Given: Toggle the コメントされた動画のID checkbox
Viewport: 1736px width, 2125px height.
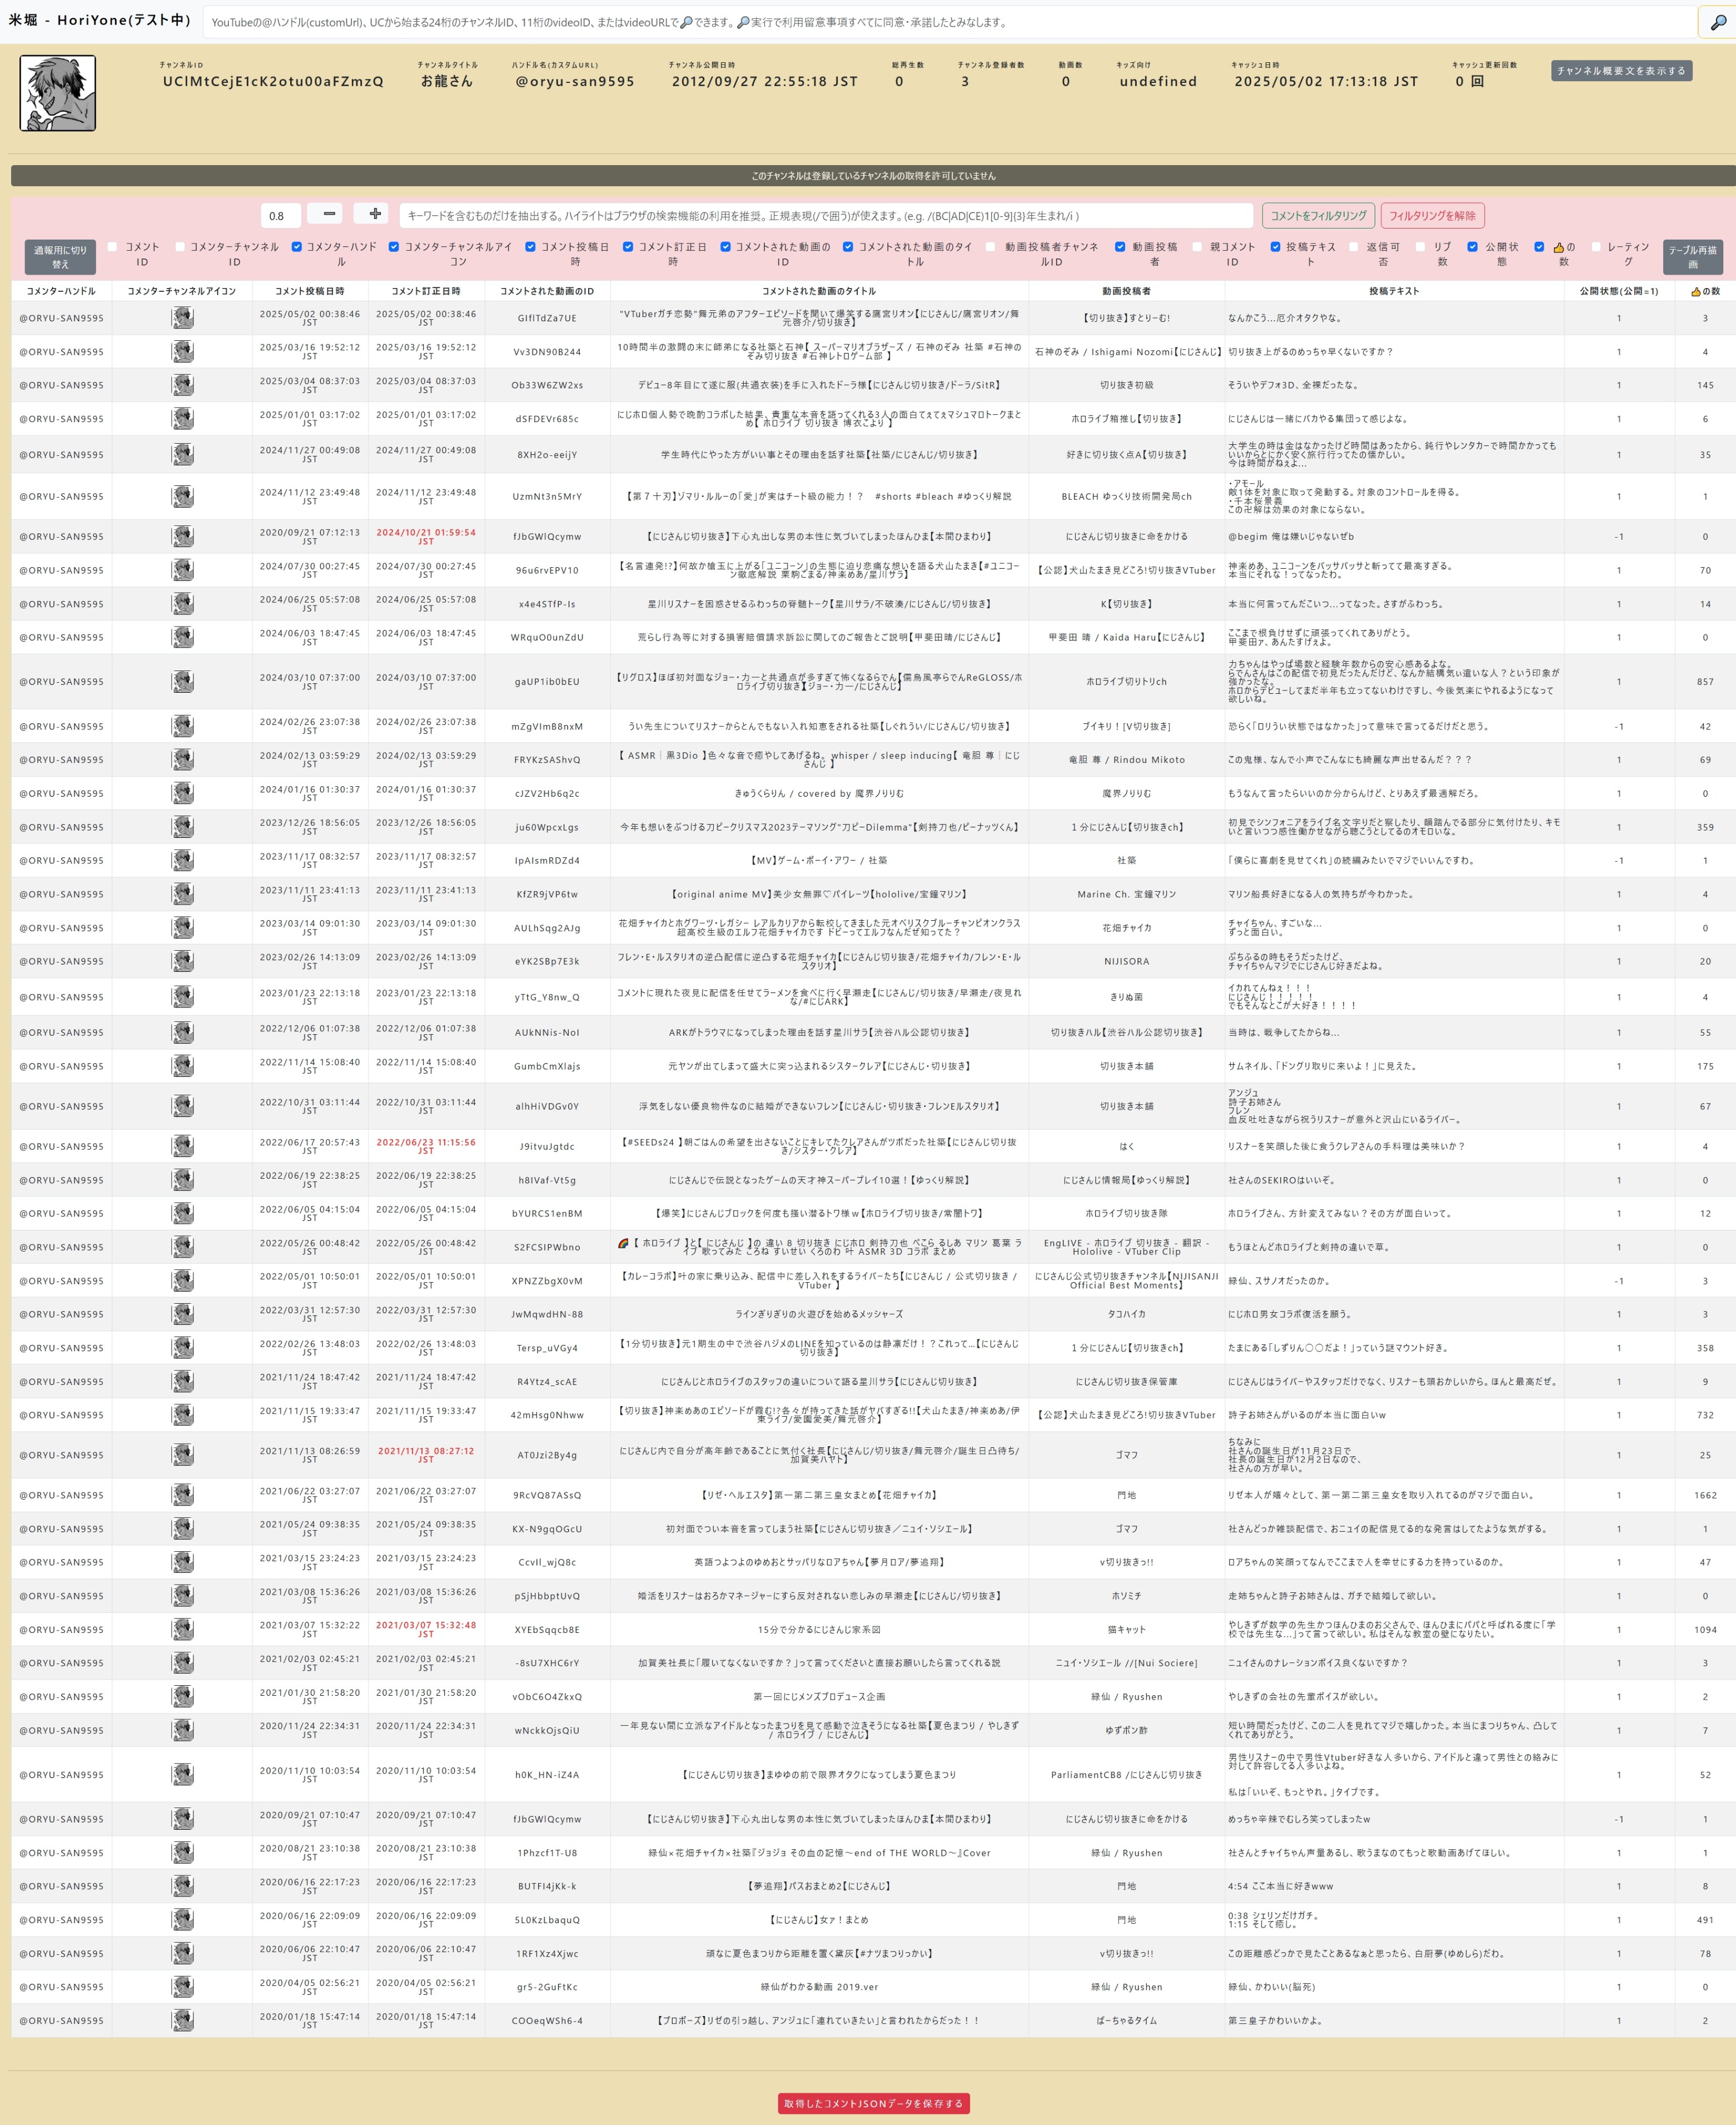Looking at the screenshot, I should coord(725,247).
